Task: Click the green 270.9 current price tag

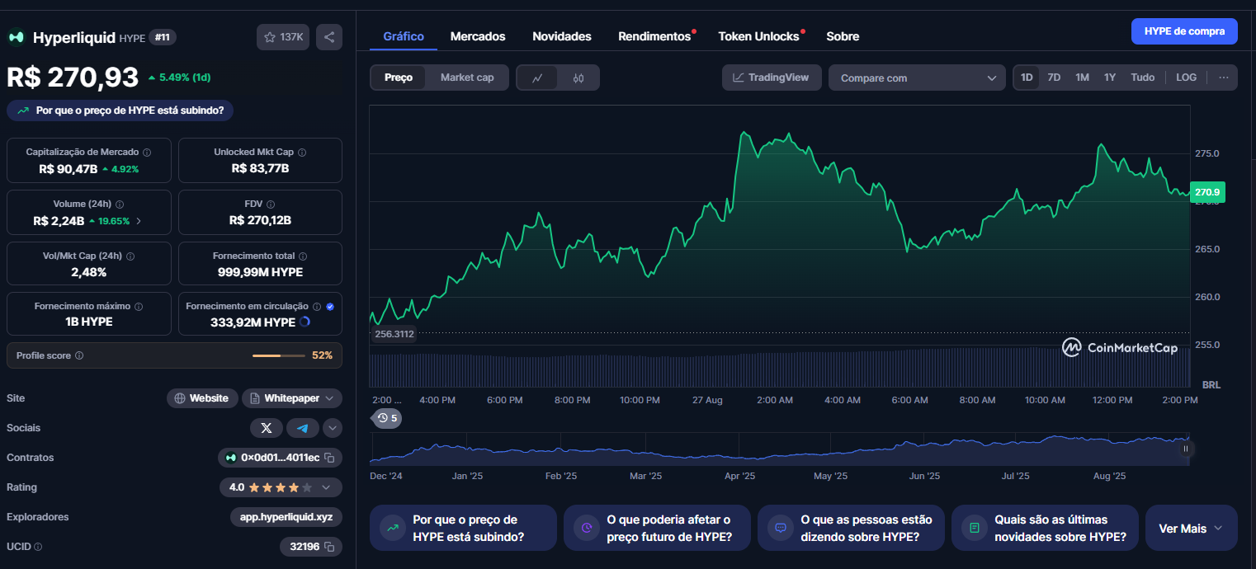Action: 1207,192
